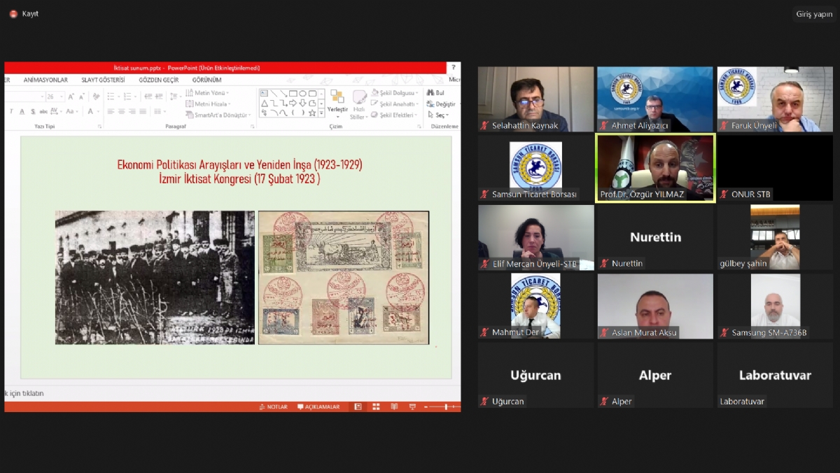Toggle NOTLAR notes pane
This screenshot has height=473, width=840.
coord(273,407)
